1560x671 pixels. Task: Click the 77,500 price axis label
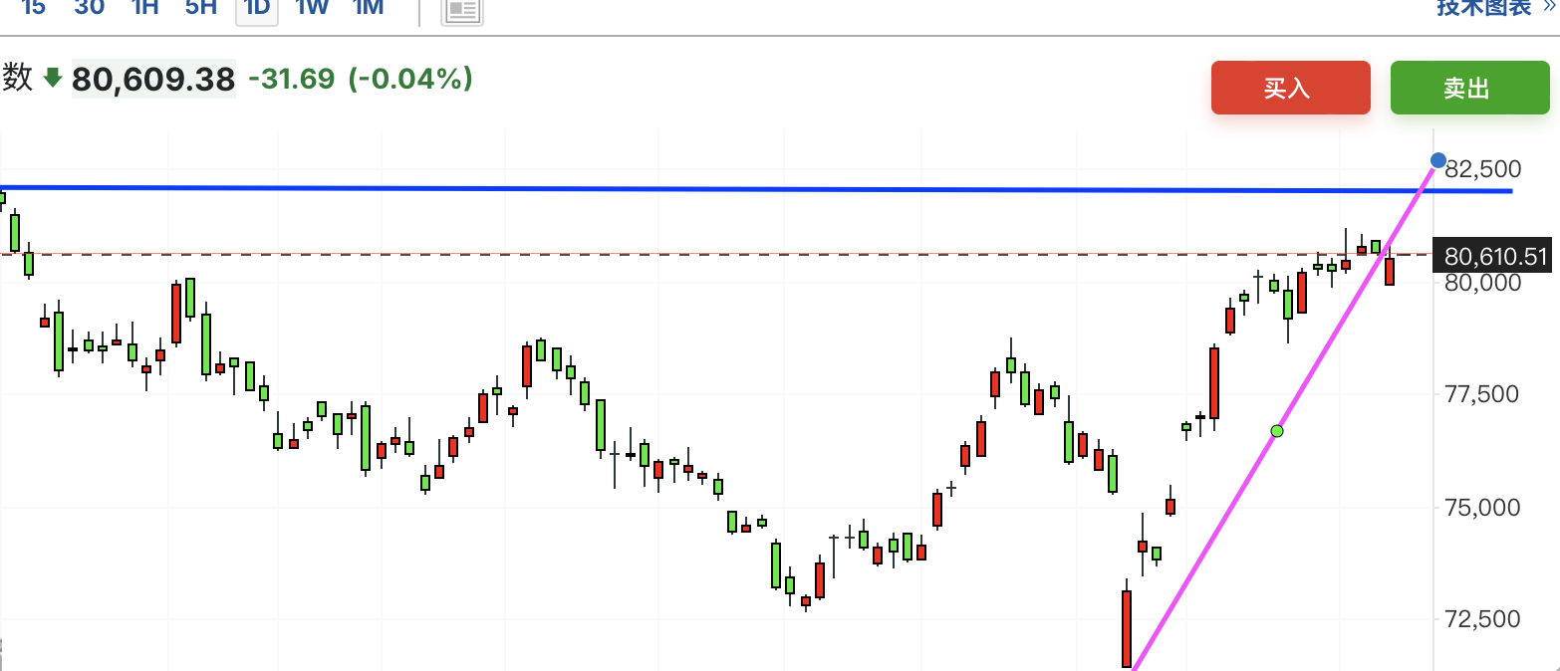coord(1483,394)
